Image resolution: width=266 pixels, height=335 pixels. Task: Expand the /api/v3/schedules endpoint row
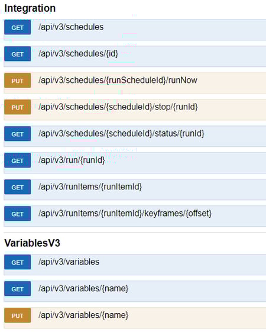(135, 30)
